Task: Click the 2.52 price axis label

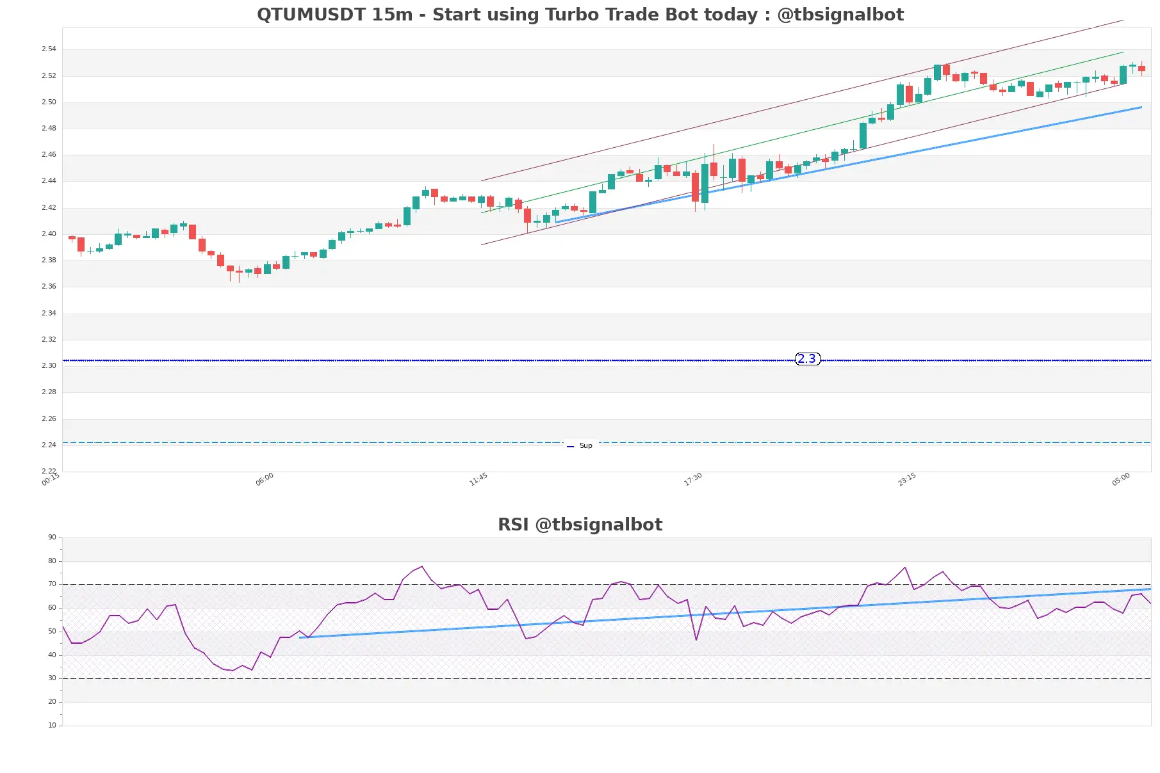Action: click(x=49, y=76)
